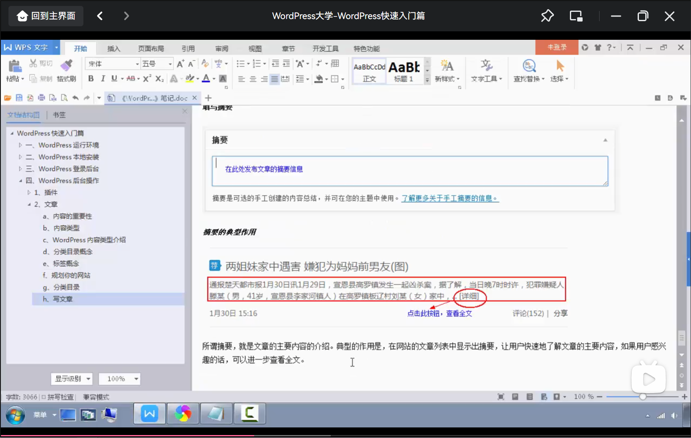This screenshot has height=438, width=691.
Task: Click in the 摘要 excerpt text box
Action: click(410, 171)
